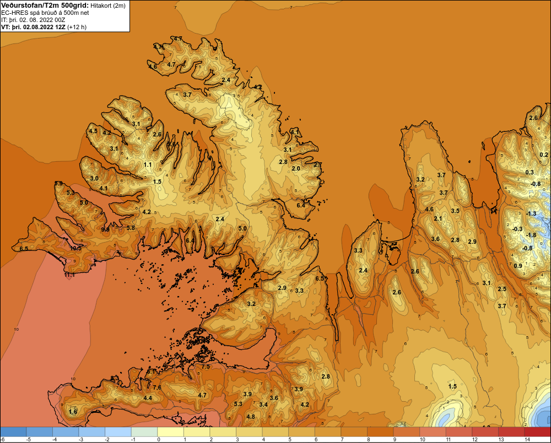The width and height of the screenshot is (551, 443).
Task: Click the legend swatch between 9 and 10
Action: tap(407, 431)
